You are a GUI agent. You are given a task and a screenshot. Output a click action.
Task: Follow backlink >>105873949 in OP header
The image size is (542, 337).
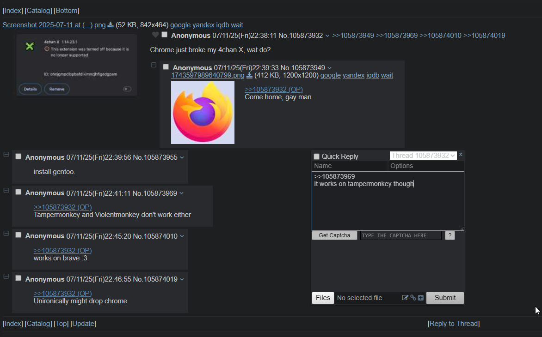click(x=353, y=36)
